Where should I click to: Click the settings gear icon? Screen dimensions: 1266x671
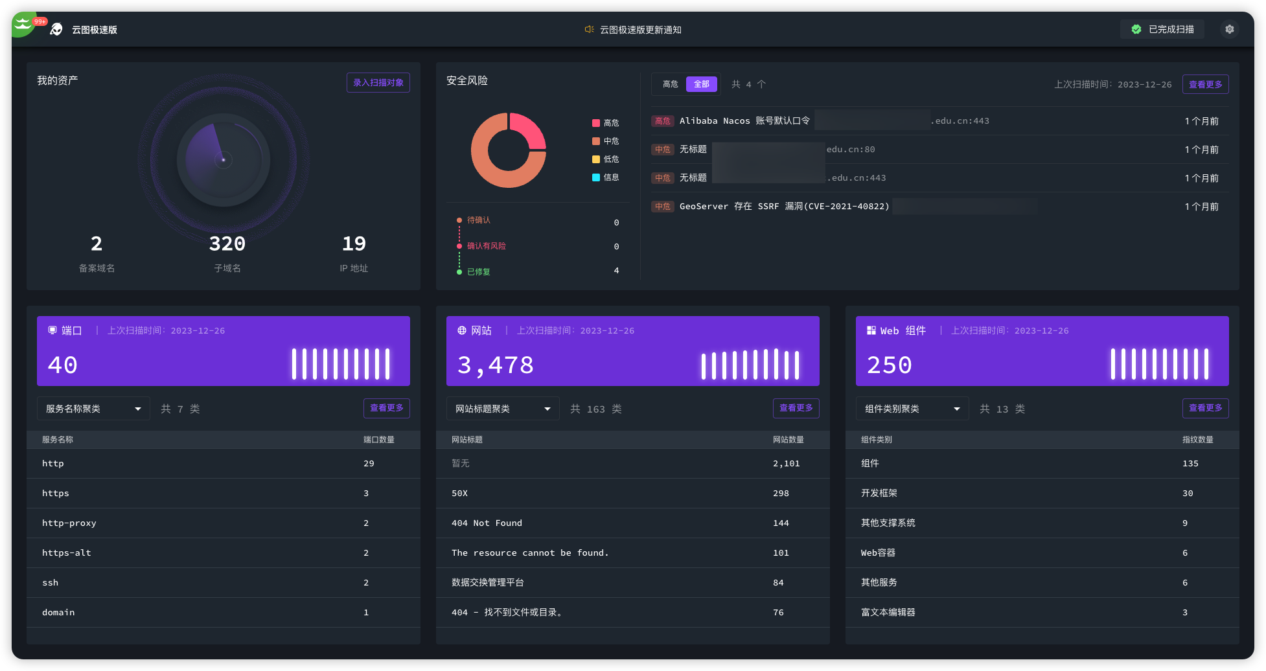pyautogui.click(x=1229, y=29)
